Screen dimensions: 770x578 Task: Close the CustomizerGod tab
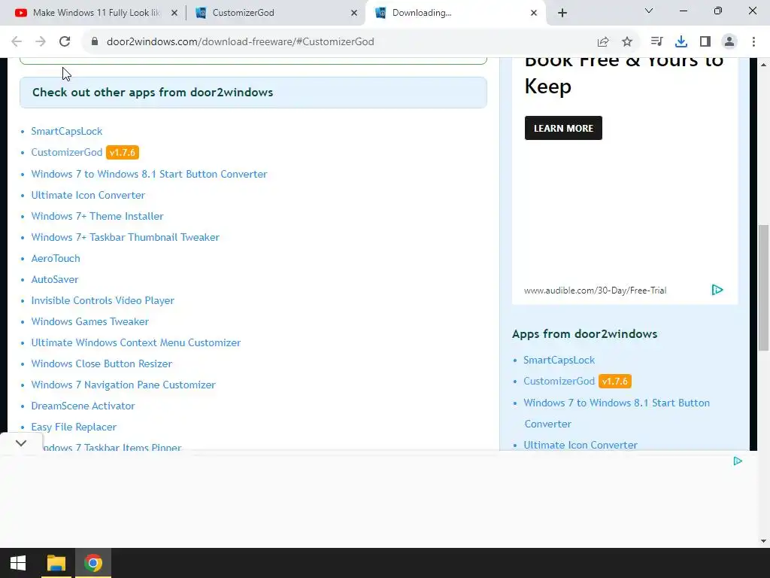(354, 13)
